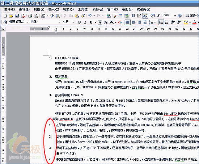Toggle italic formatting

point(85,22)
